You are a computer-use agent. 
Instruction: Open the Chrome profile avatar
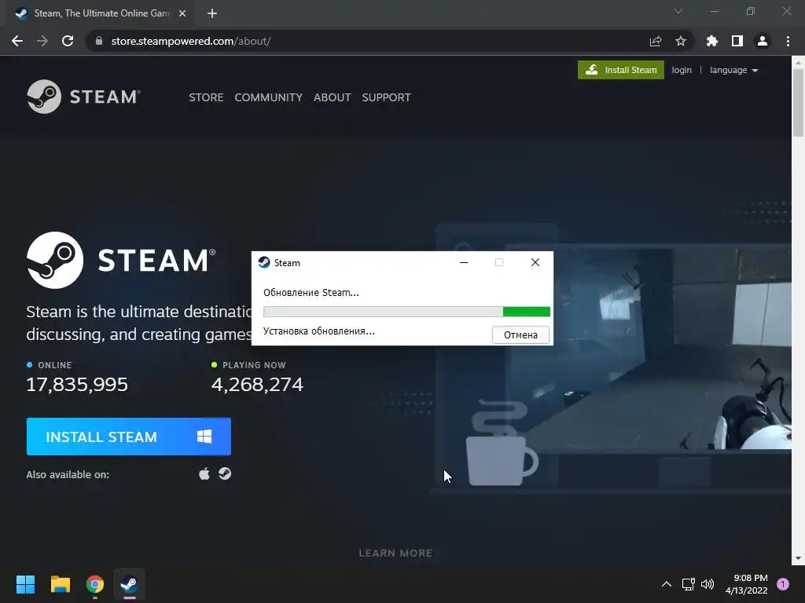(762, 41)
